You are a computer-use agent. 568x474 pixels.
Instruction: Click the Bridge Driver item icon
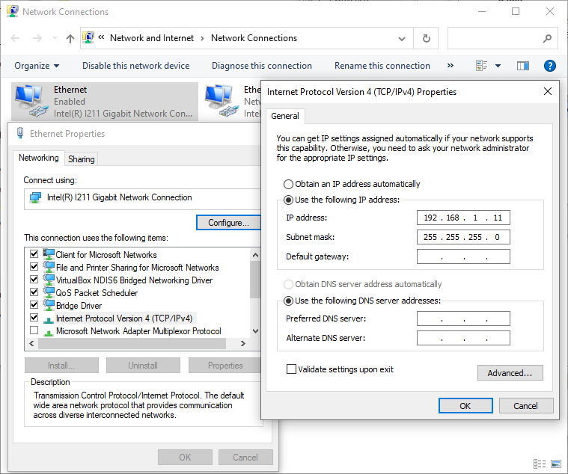click(x=49, y=305)
